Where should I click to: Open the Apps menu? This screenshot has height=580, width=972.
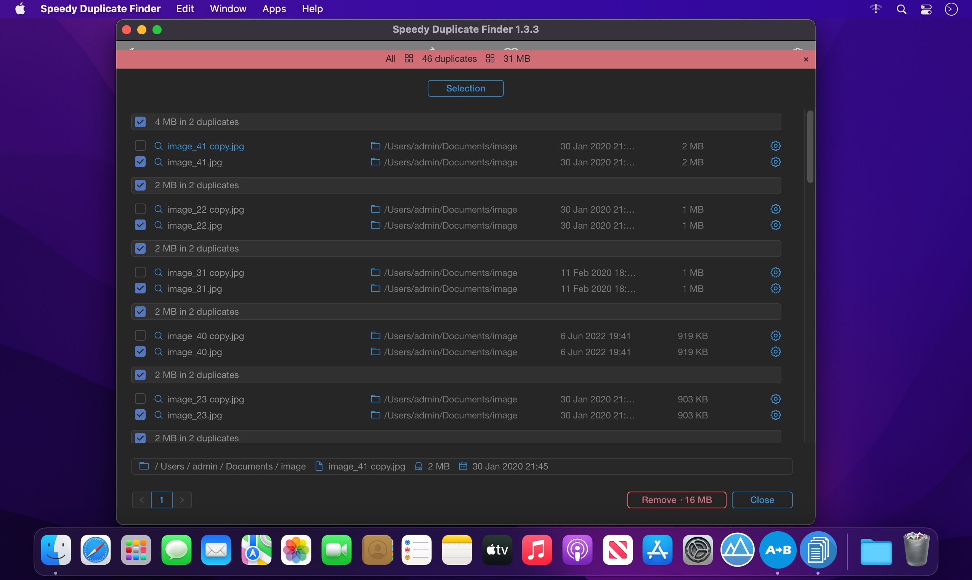(274, 9)
